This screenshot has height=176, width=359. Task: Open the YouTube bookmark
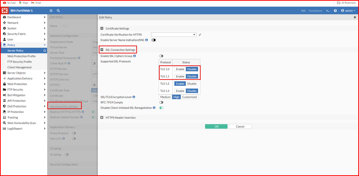pyautogui.click(x=9, y=3)
